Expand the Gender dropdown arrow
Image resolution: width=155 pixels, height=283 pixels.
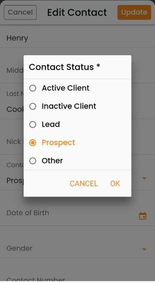(144, 250)
